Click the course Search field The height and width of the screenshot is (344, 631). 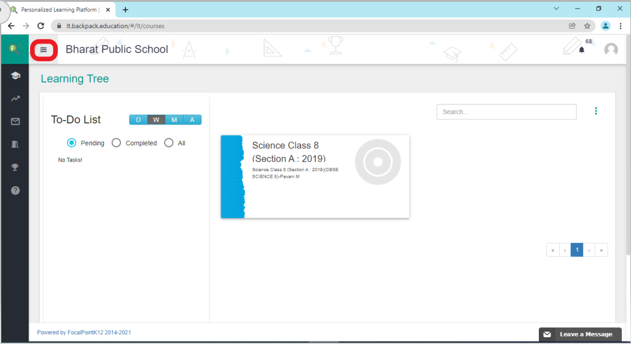point(506,112)
